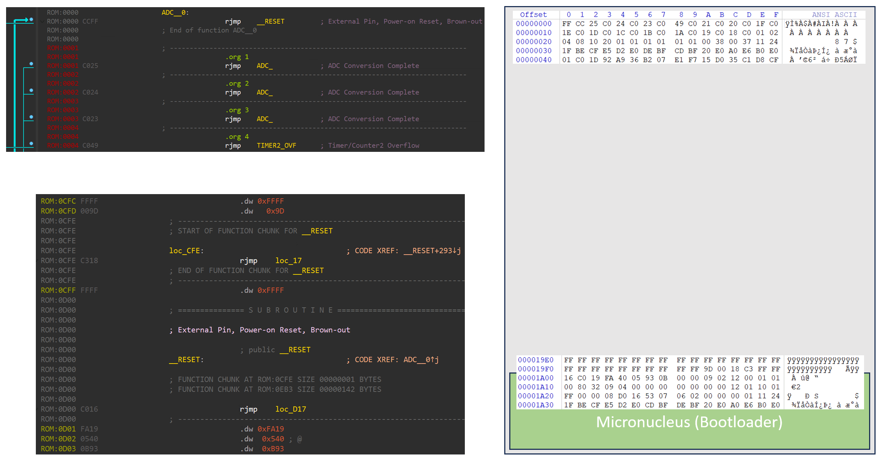Click the ANSI ASCII column header
882x462 pixels.
tap(834, 15)
